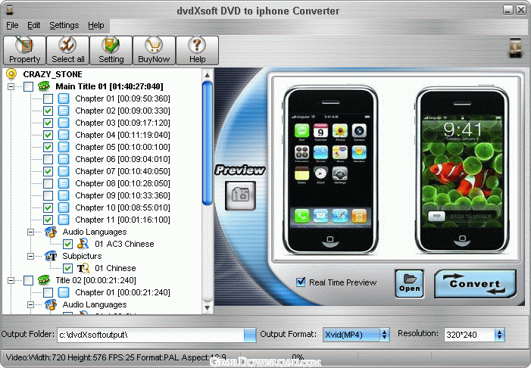Image resolution: width=531 pixels, height=368 pixels.
Task: Open the Resolution 320*240 dropdown
Action: pos(499,335)
